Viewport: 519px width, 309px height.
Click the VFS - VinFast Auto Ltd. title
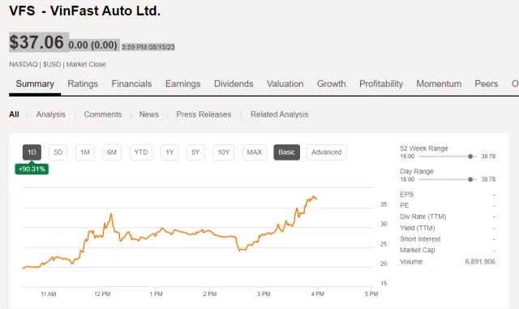pos(84,11)
